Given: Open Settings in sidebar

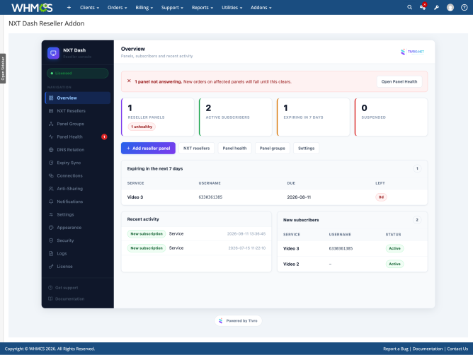Looking at the screenshot, I should [77, 214].
